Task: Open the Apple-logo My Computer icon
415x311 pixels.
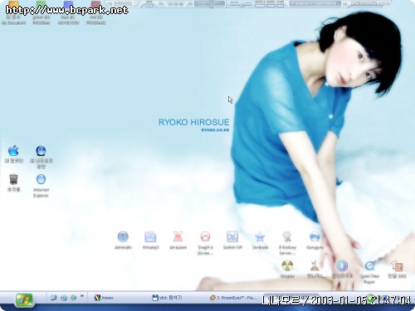Action: (13, 151)
